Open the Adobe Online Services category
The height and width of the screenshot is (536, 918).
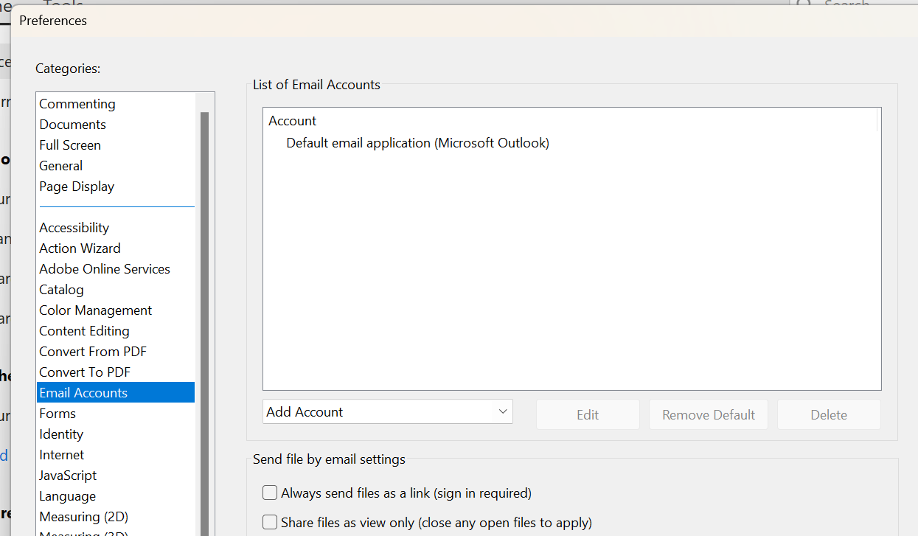104,268
